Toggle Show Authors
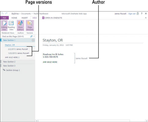148x122 pixels. coord(20,25)
